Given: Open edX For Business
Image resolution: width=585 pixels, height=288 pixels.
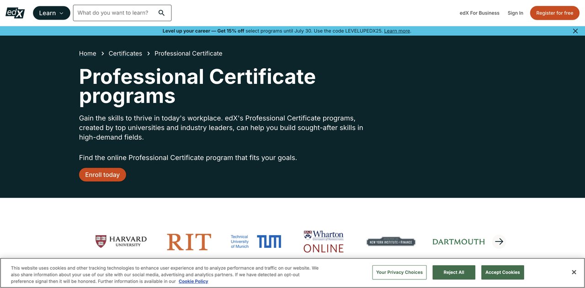Looking at the screenshot, I should [479, 13].
